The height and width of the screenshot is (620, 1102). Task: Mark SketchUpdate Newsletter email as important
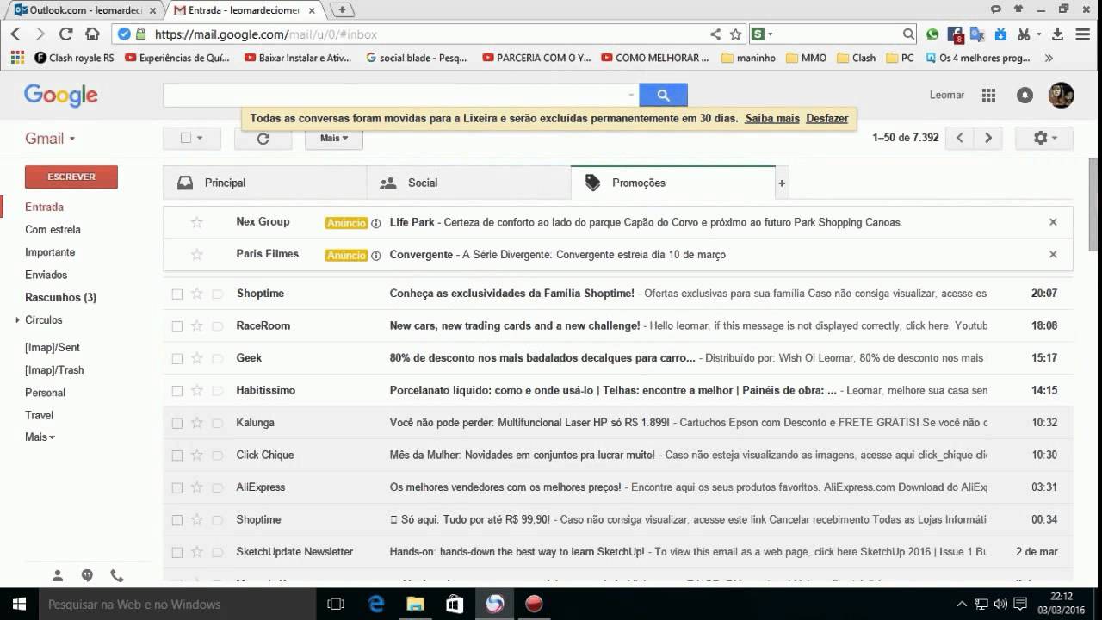pos(217,552)
